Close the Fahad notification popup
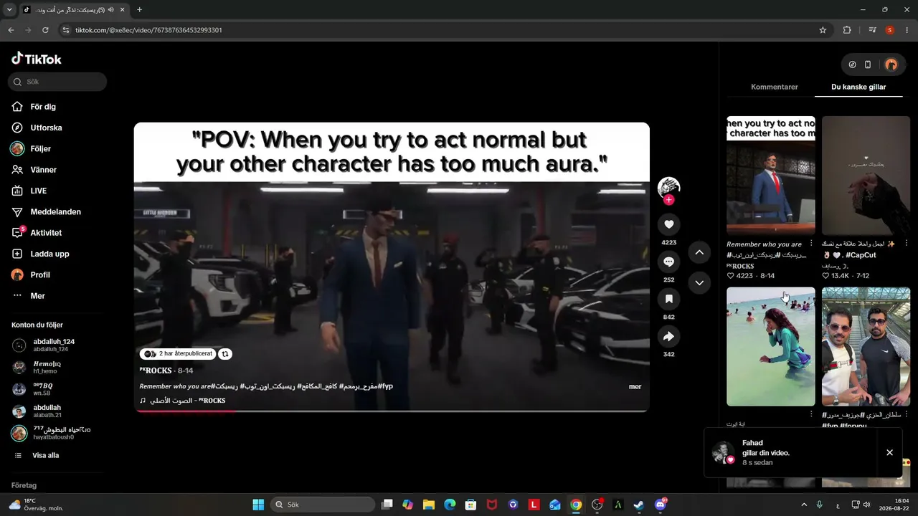918x516 pixels. pos(889,452)
